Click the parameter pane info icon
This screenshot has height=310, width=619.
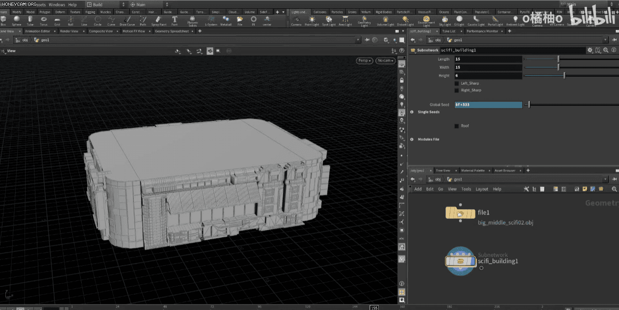pos(614,50)
